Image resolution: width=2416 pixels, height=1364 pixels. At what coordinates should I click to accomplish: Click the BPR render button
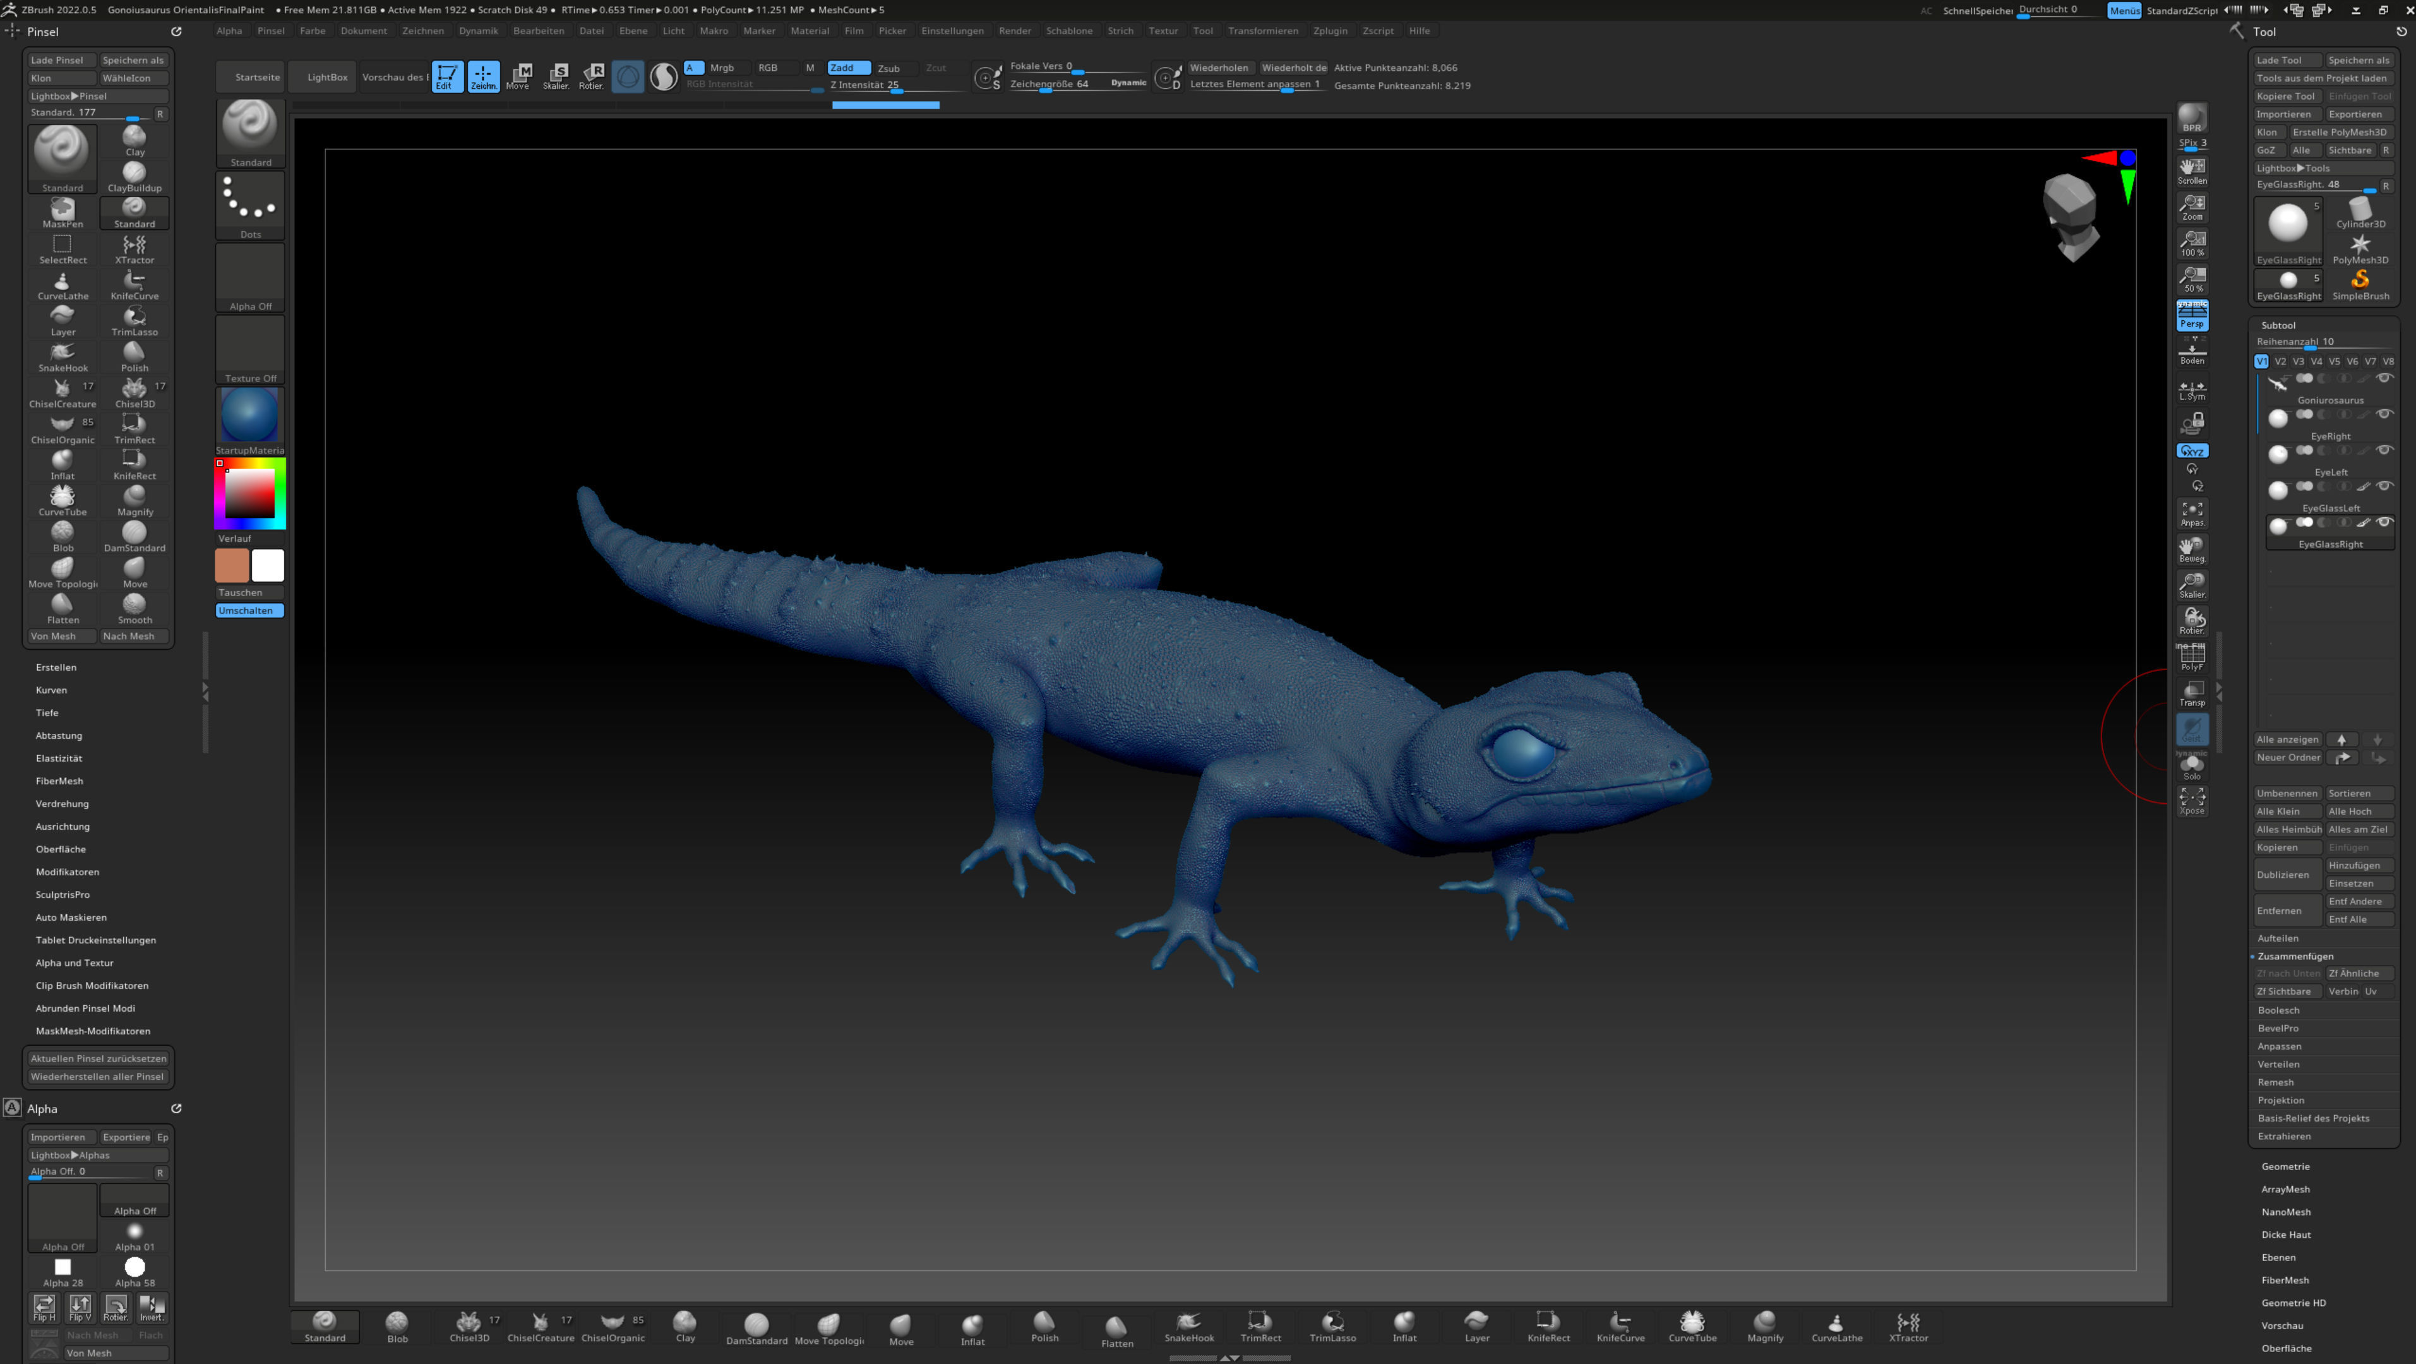[2192, 117]
